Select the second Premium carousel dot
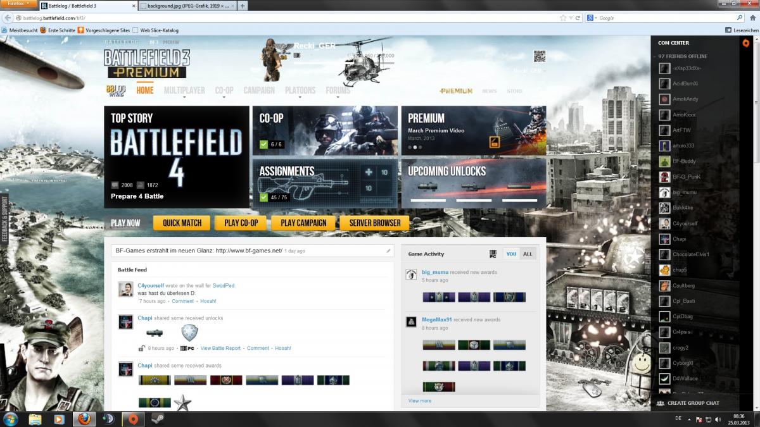This screenshot has height=427, width=760. pyautogui.click(x=415, y=147)
